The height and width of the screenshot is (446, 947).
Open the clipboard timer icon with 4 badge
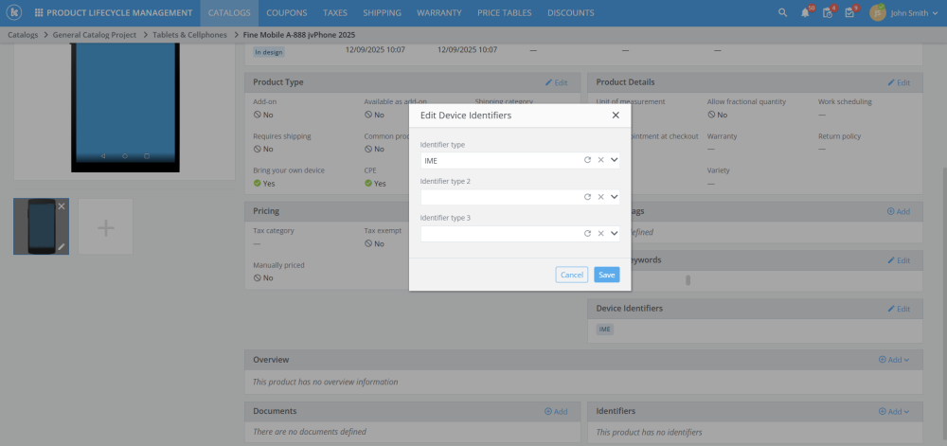828,12
